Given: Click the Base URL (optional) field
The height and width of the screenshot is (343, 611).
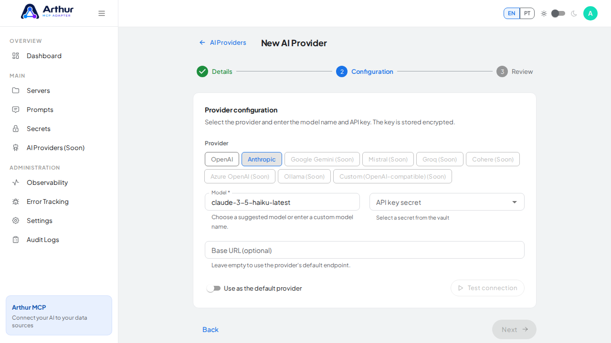Looking at the screenshot, I should [x=365, y=250].
